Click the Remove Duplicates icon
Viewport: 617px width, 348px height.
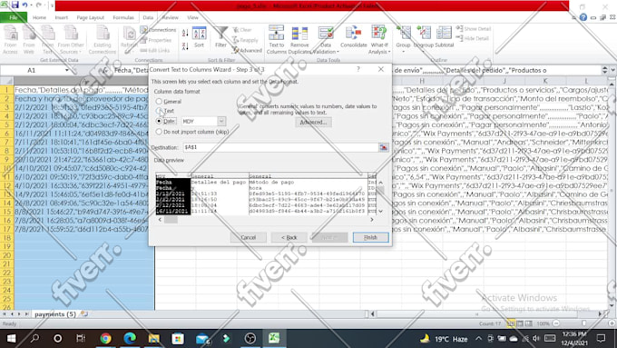coord(299,39)
